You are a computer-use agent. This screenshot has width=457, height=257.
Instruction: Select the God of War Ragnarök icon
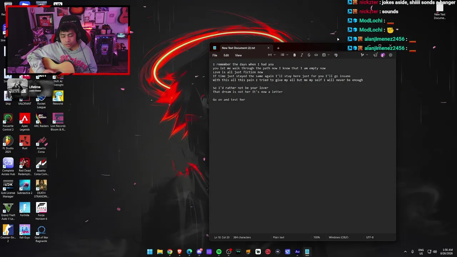pos(41,234)
